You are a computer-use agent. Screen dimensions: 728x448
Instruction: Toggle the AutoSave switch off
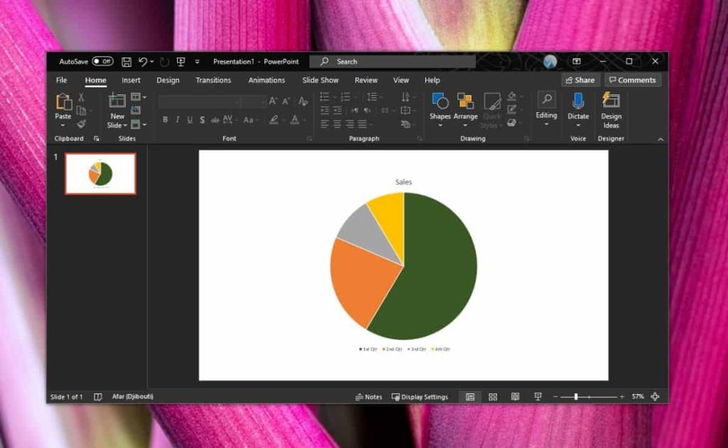tap(103, 62)
